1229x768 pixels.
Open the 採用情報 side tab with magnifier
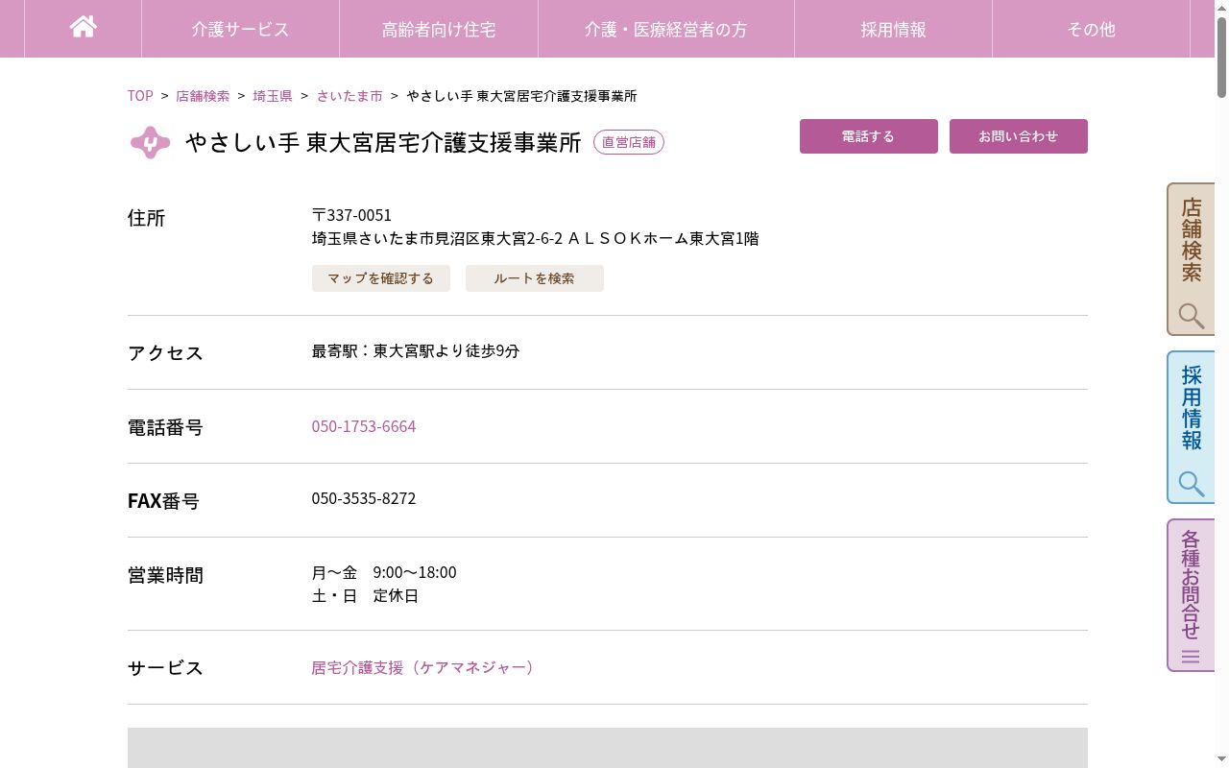tap(1191, 427)
